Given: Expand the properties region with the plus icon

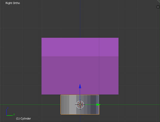Looking at the screenshot, I should click(x=158, y=7).
